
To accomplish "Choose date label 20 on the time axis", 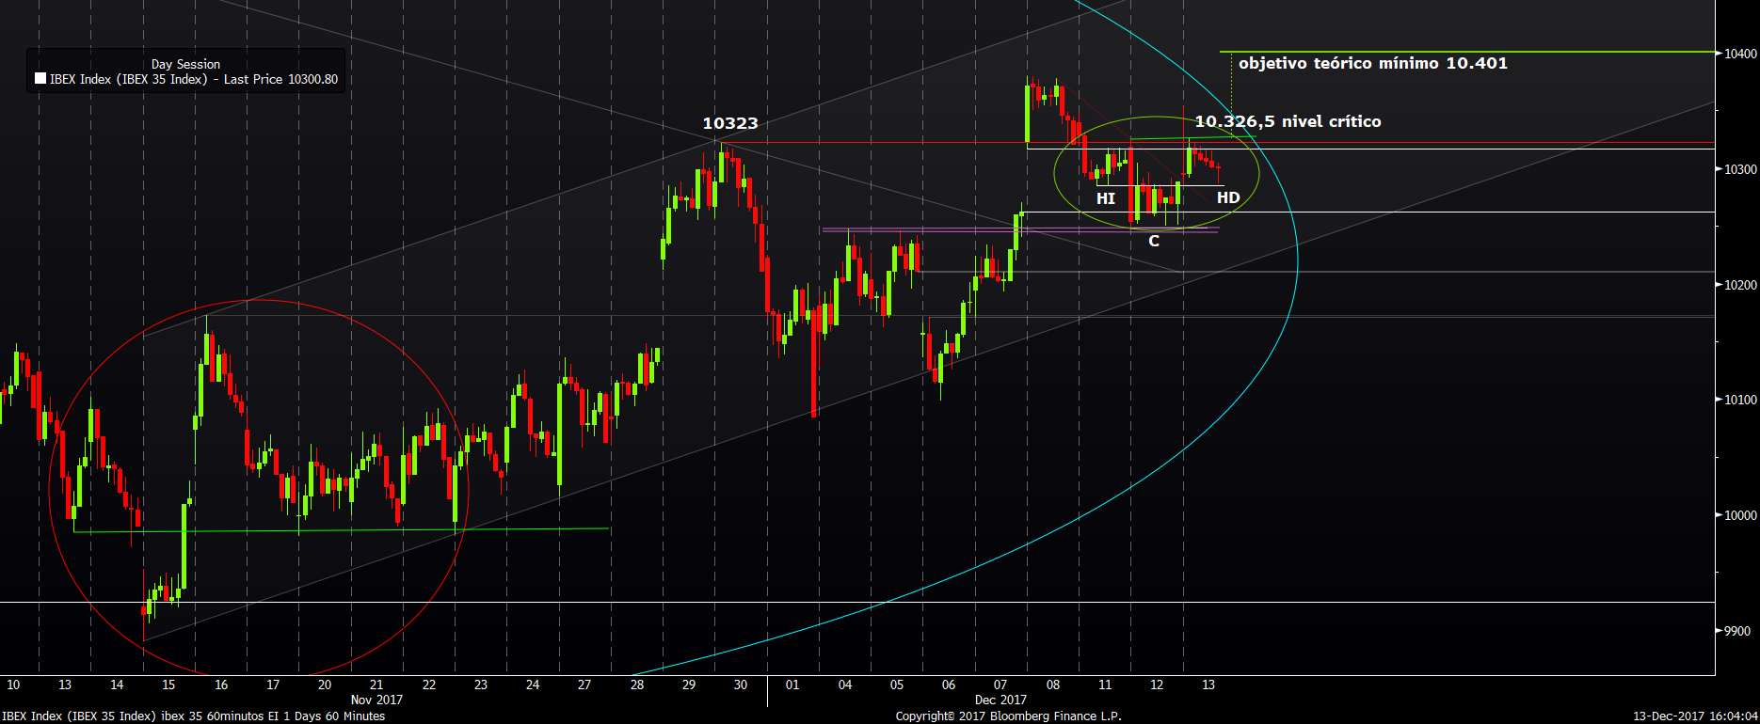I will coord(325,685).
